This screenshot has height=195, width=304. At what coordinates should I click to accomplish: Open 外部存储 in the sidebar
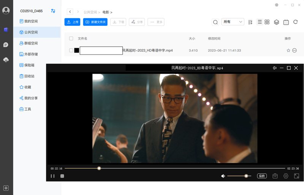[37, 54]
